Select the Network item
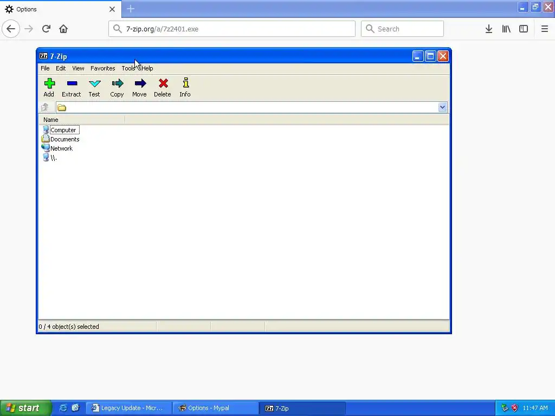This screenshot has width=555, height=416. coord(57,148)
